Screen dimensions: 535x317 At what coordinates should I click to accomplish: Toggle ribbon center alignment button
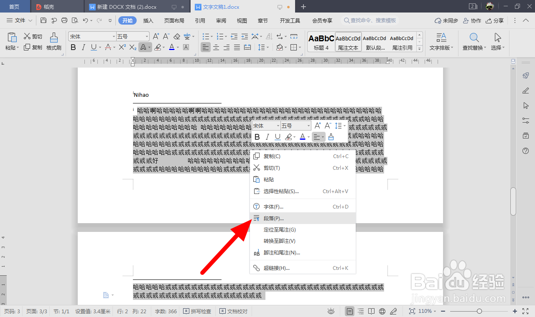(216, 47)
